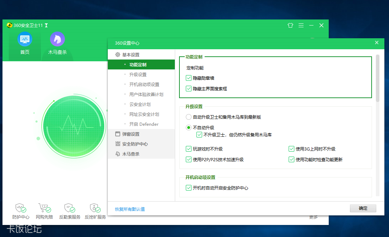This screenshot has height=237, width=389.
Task: Open the 木马查杀 trojan scan icon
Action: [x=57, y=39]
